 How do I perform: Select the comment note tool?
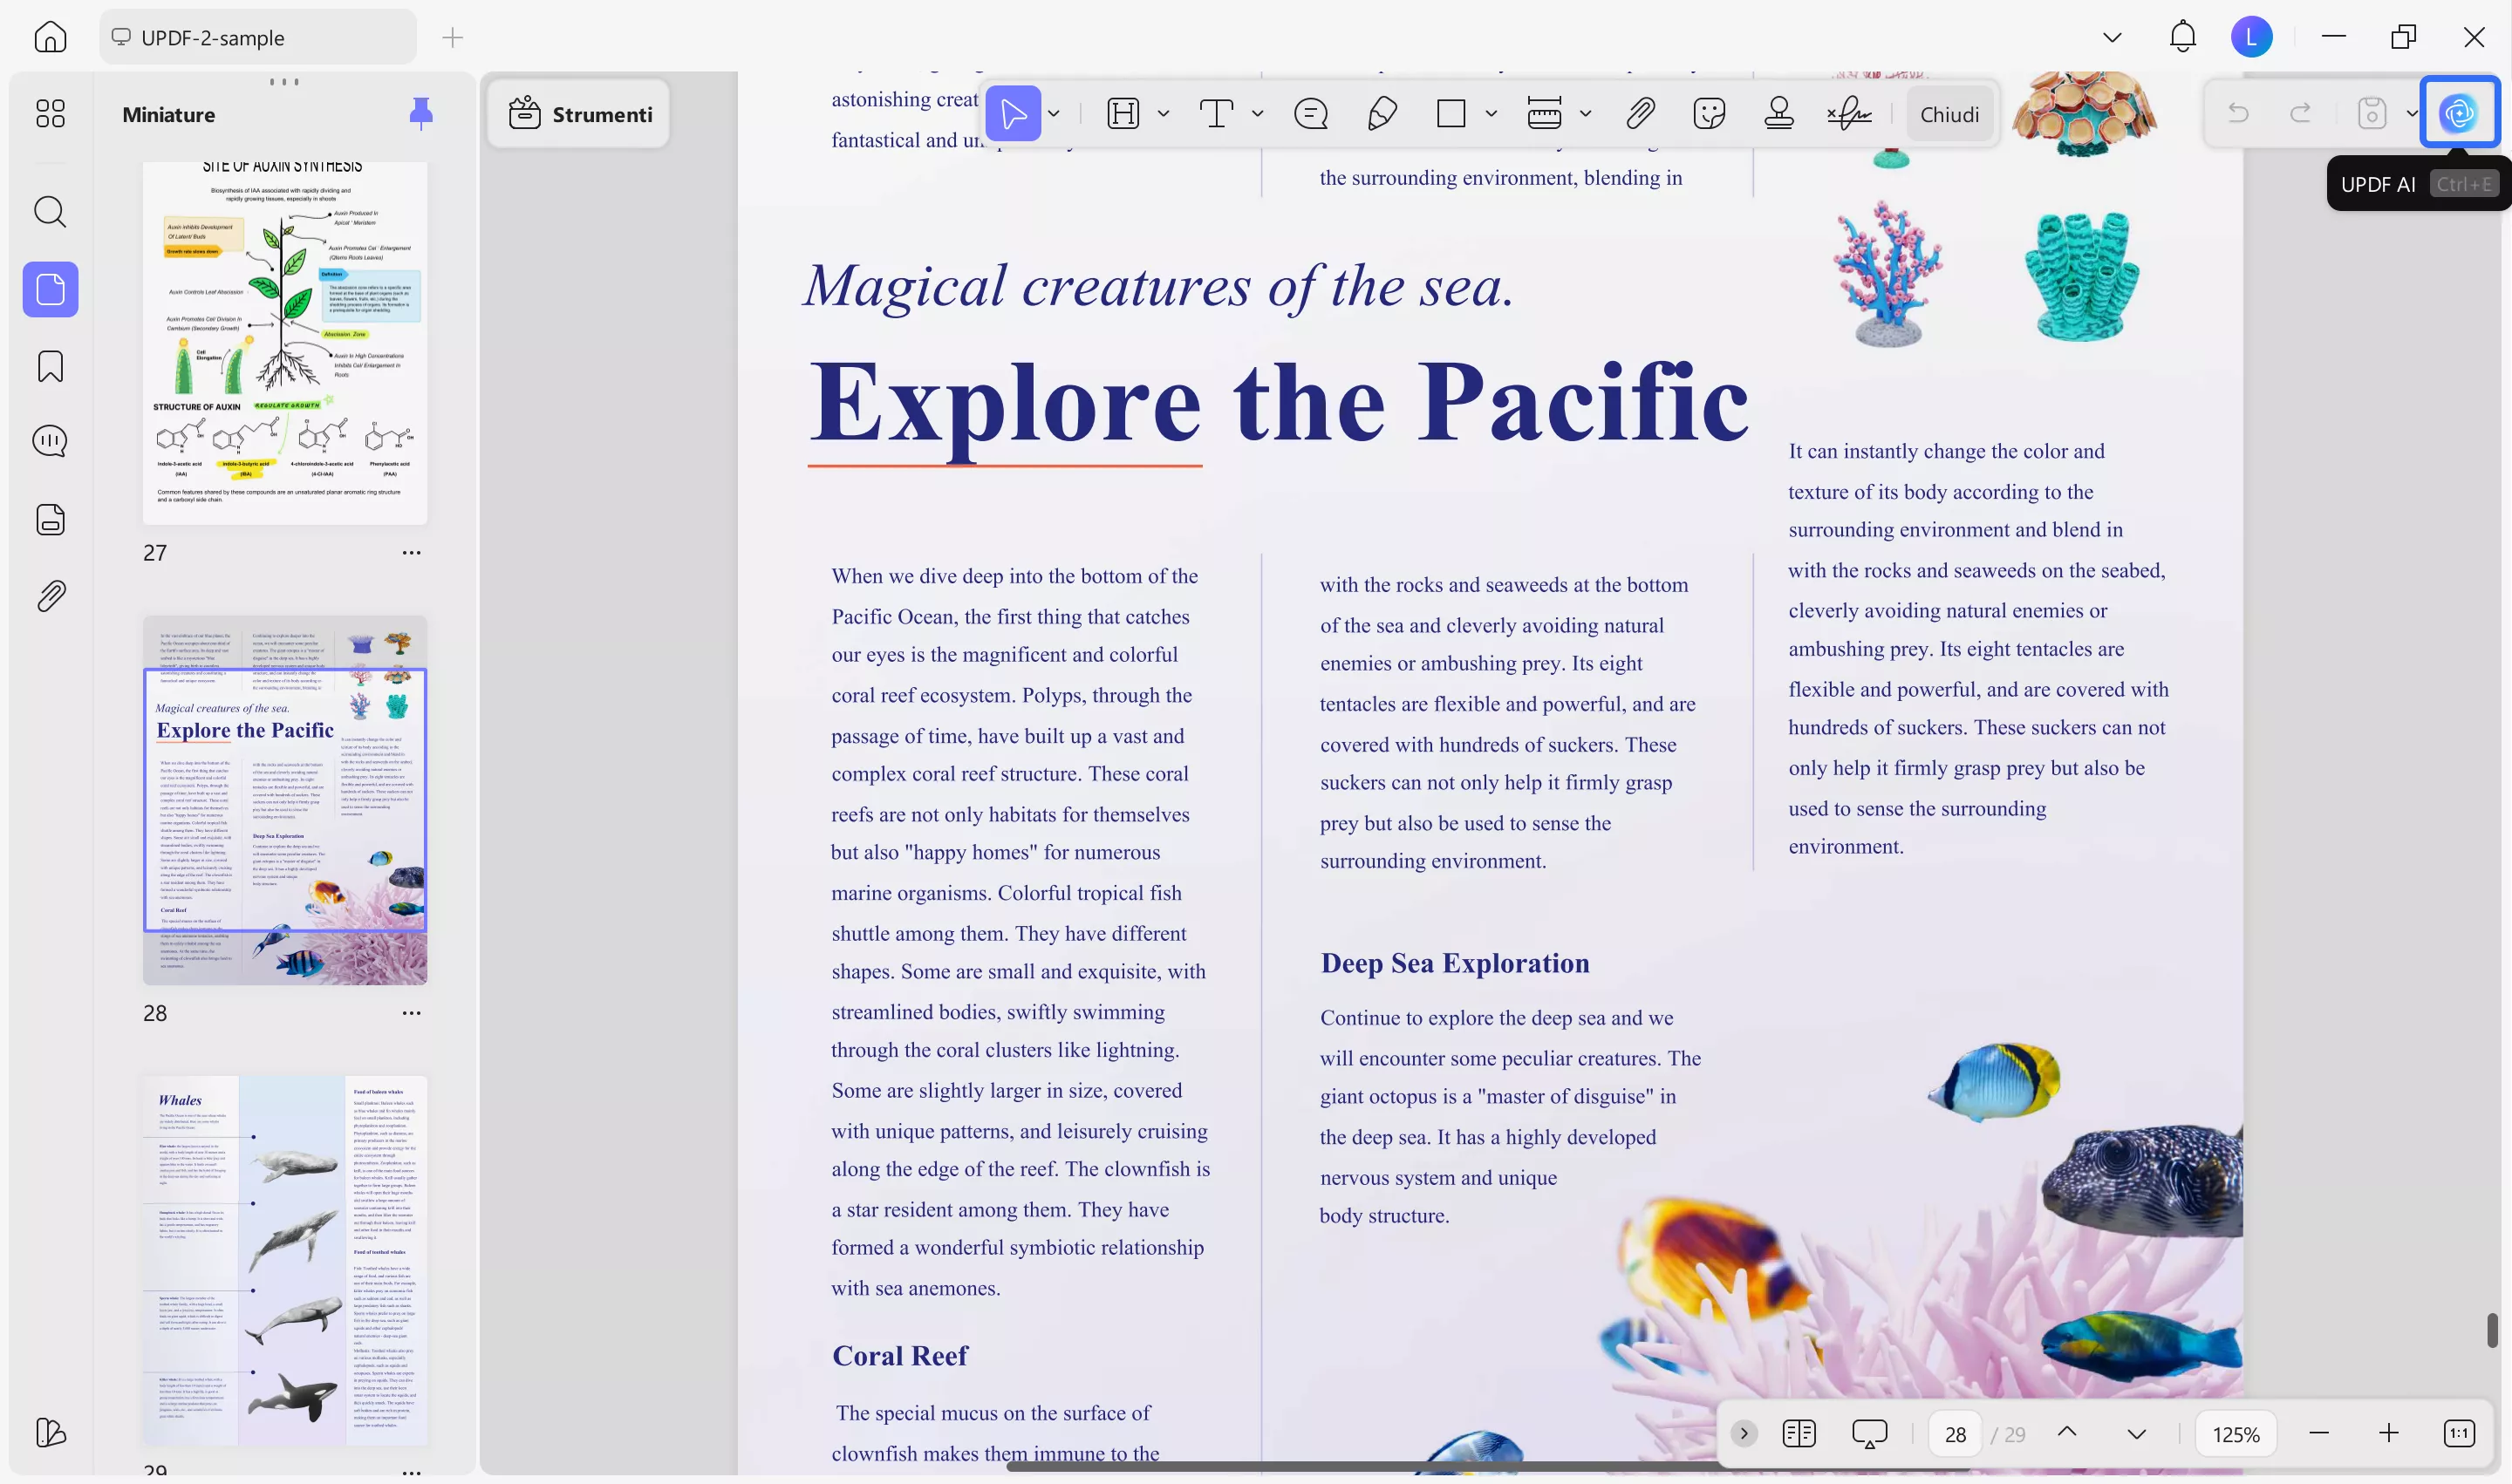pyautogui.click(x=1311, y=113)
